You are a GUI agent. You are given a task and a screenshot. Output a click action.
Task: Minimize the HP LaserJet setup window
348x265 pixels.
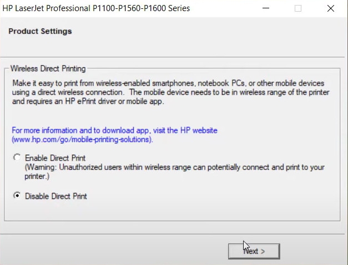(x=266, y=8)
